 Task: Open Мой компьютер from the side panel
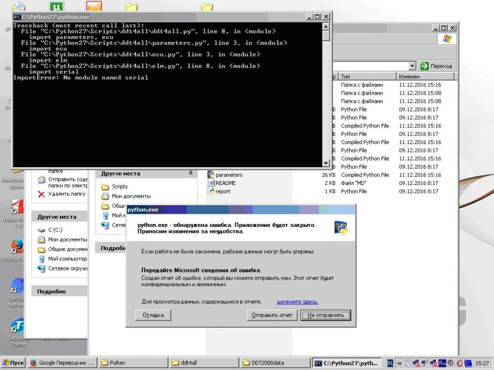[x=63, y=259]
